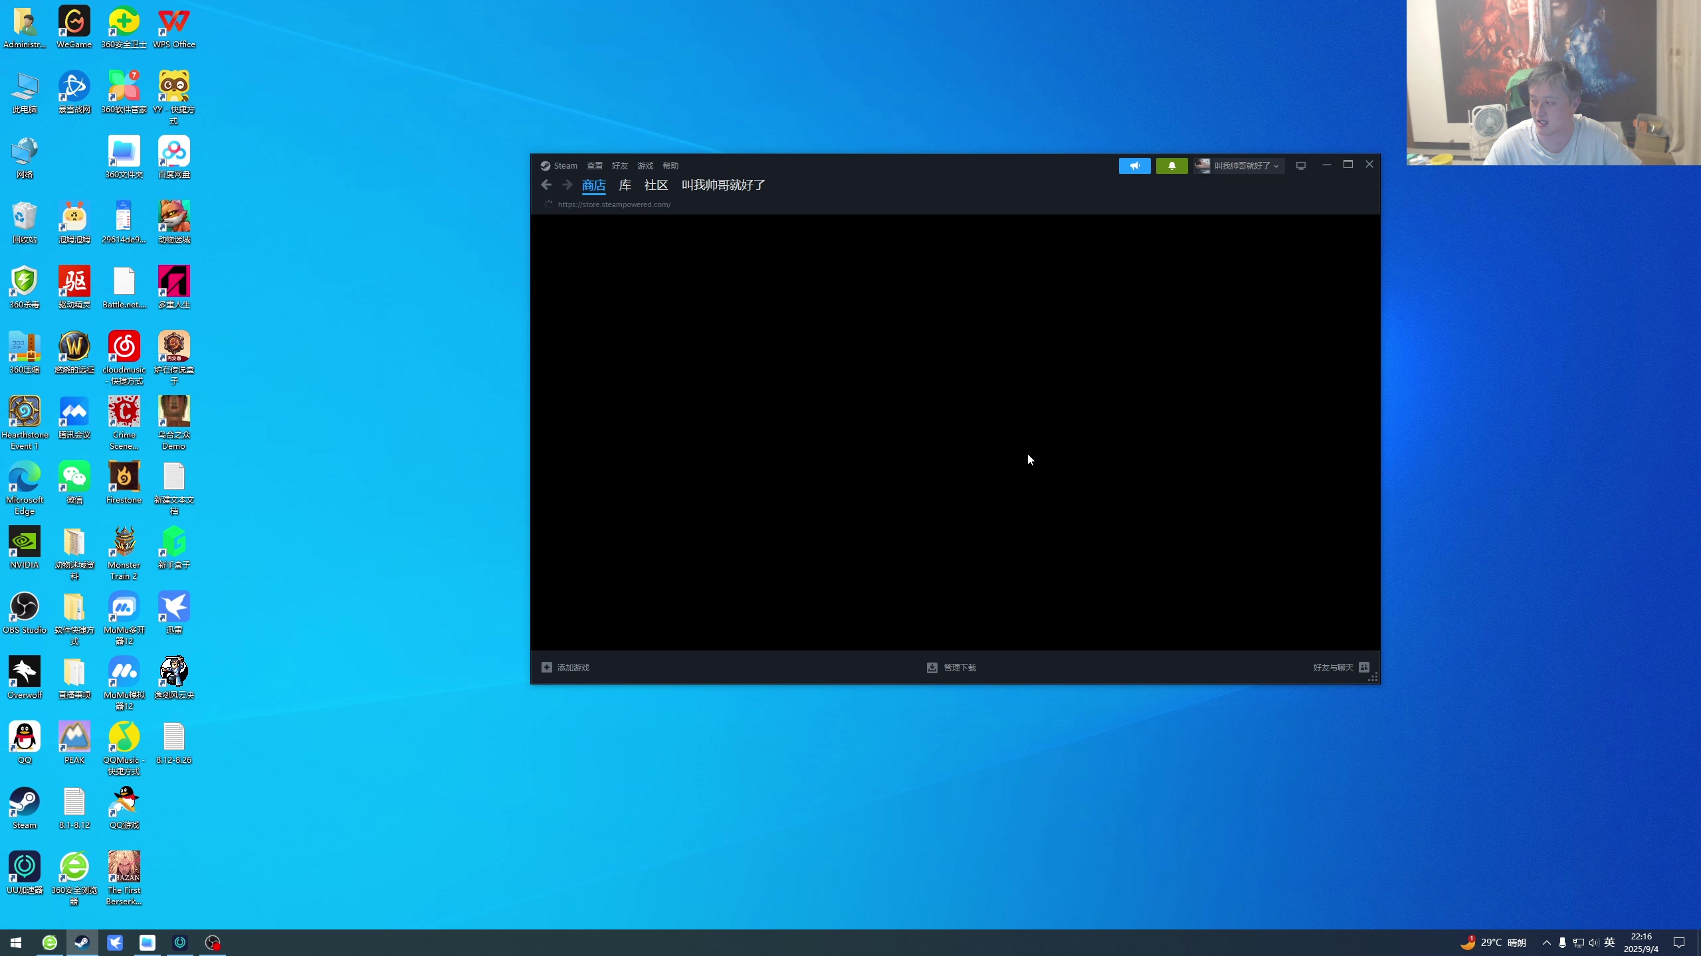The image size is (1701, 956).
Task: Select the 泡姆泡姆 desktop icon
Action: (74, 223)
